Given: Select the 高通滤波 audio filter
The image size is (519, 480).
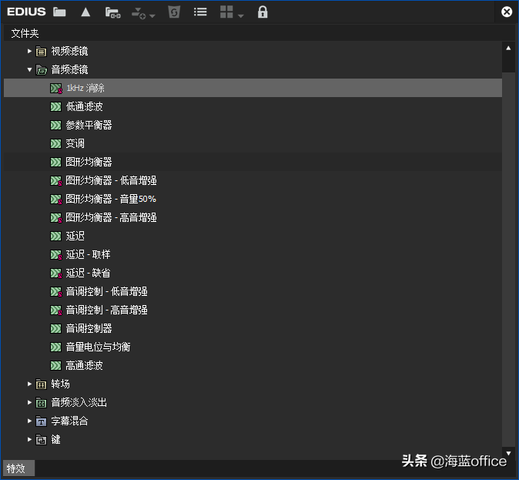Looking at the screenshot, I should [84, 365].
